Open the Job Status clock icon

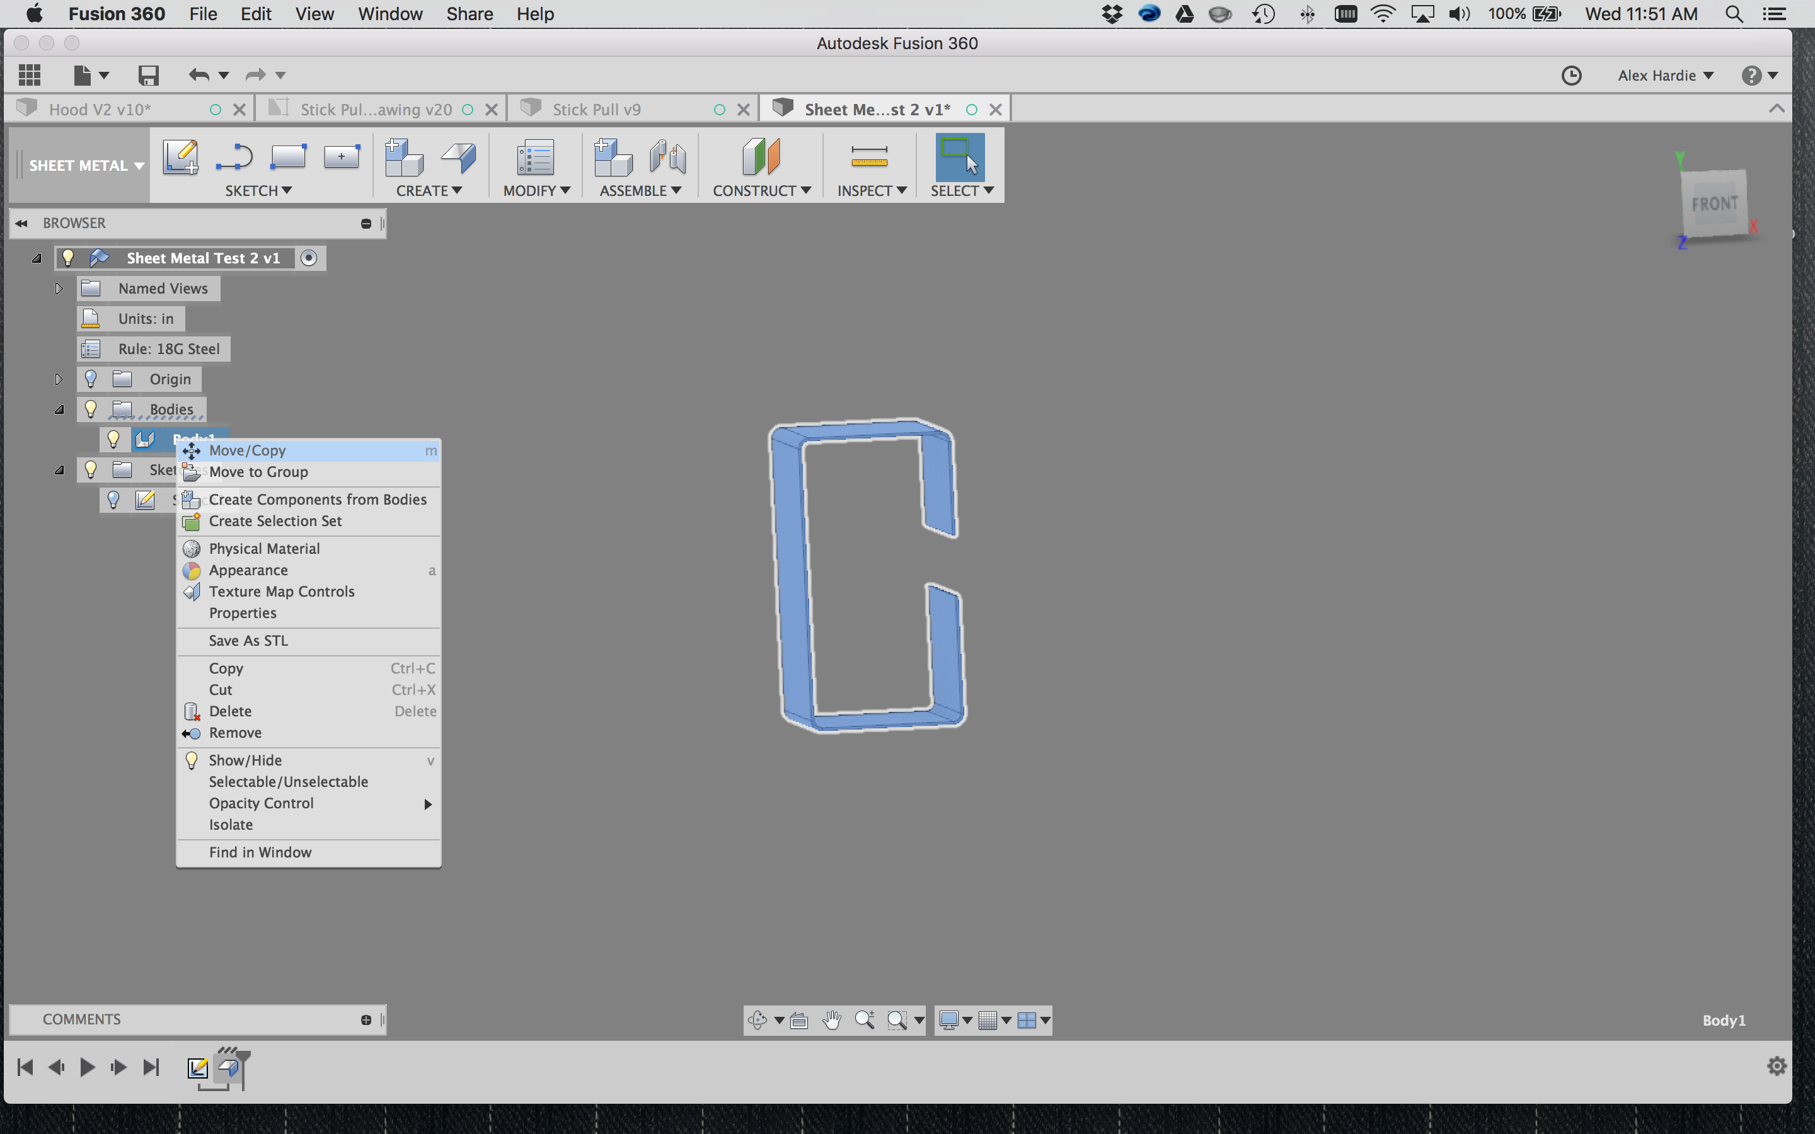pyautogui.click(x=1571, y=75)
